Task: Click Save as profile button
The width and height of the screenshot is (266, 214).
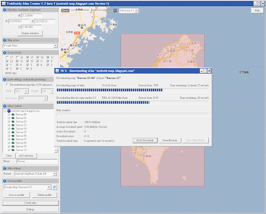Action: (x=17, y=195)
